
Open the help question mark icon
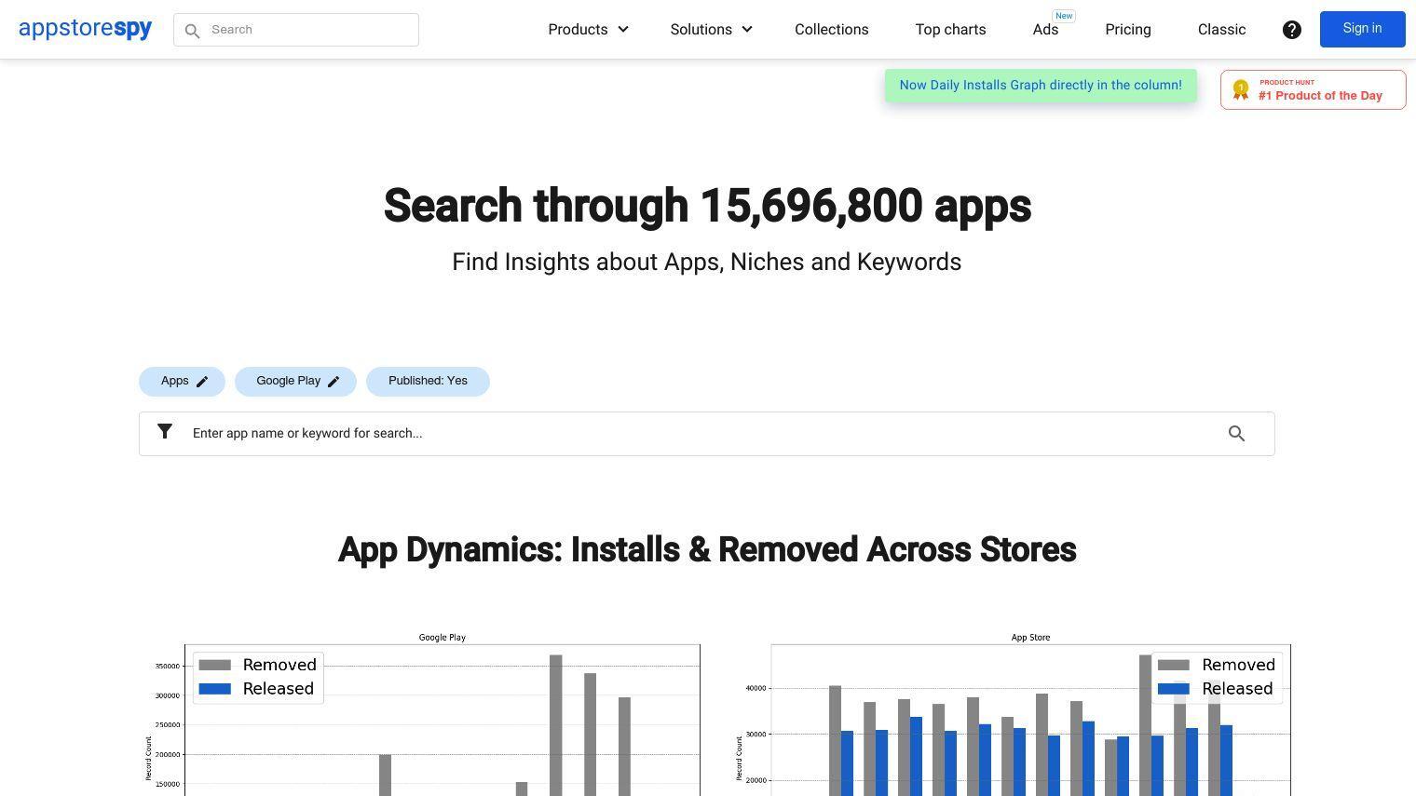pyautogui.click(x=1292, y=30)
